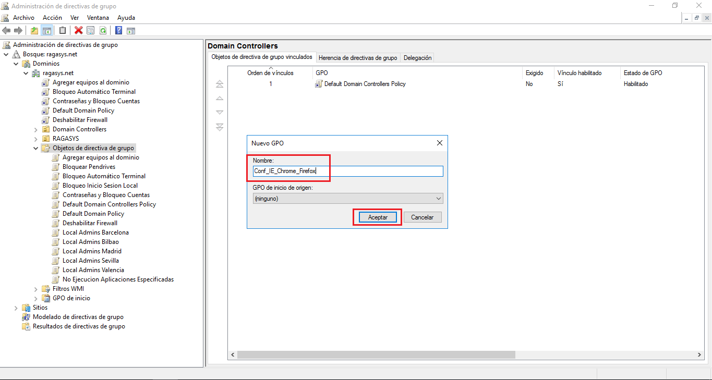Collapse the ragasys.net domain node

[25, 73]
